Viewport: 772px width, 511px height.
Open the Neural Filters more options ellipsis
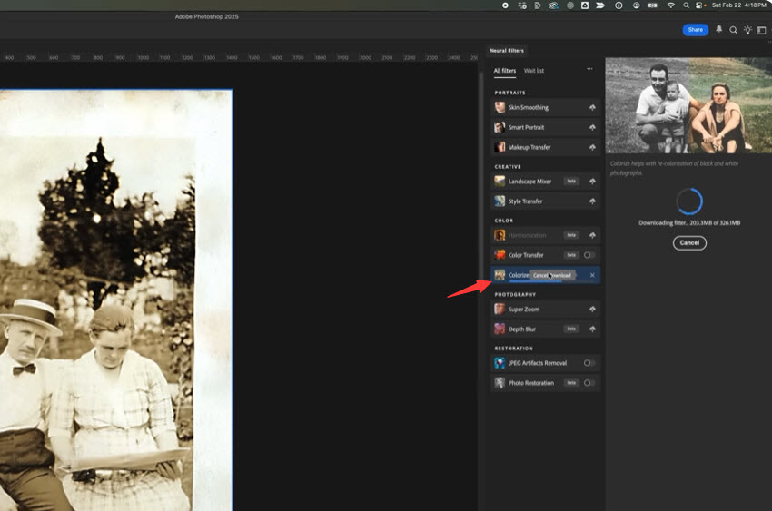point(589,69)
